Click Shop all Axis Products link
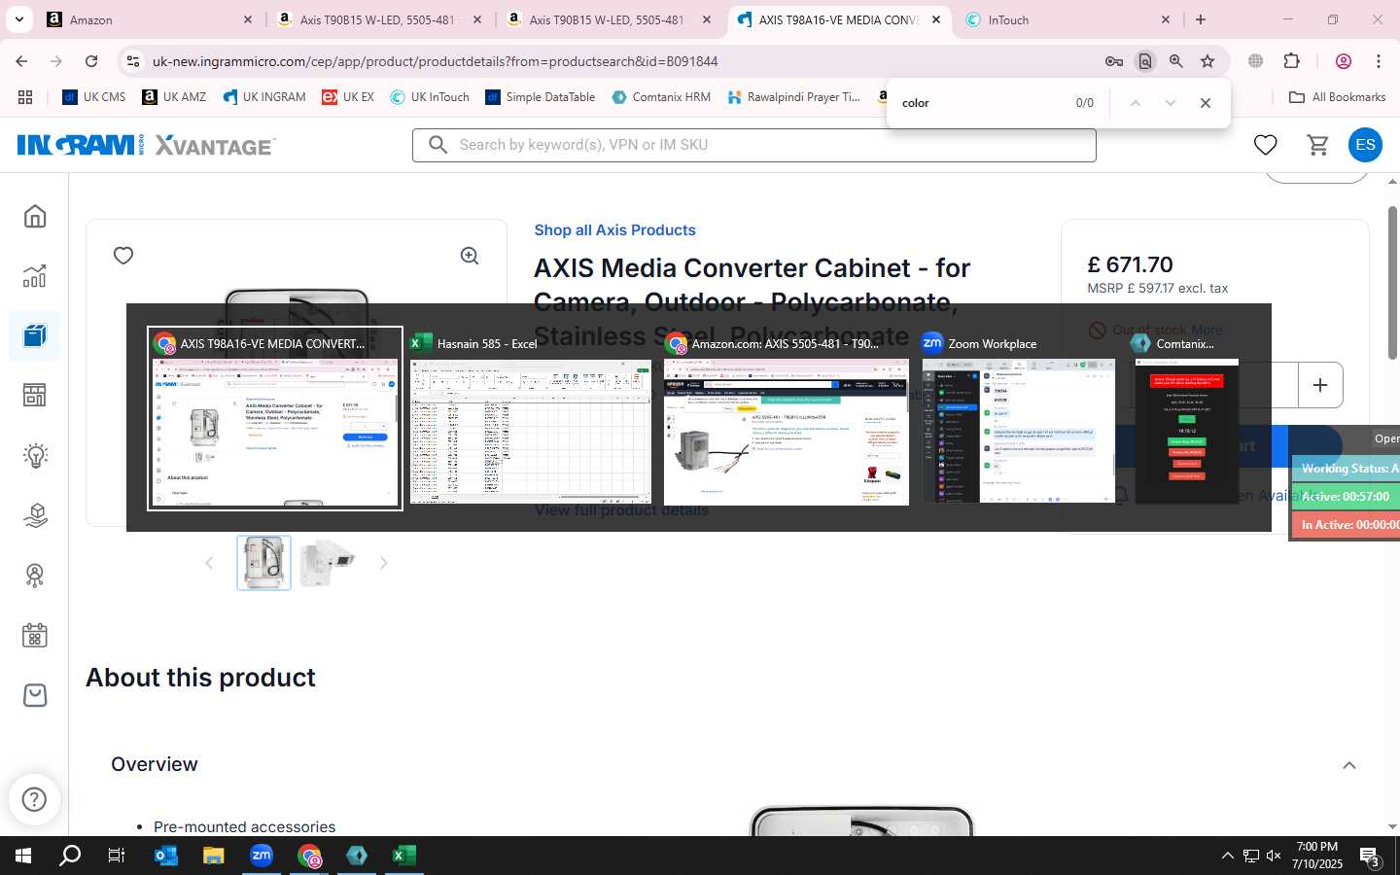 614,230
